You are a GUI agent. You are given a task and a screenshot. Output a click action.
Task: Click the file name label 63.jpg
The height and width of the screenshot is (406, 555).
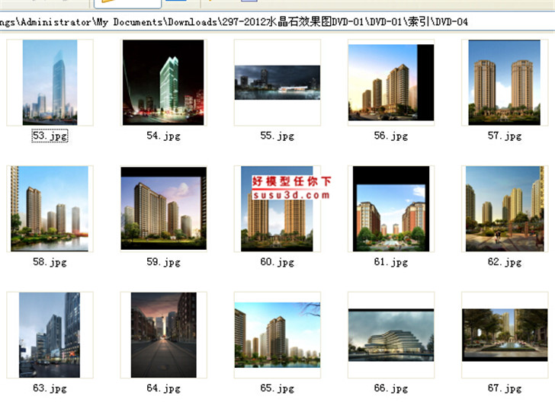click(50, 388)
